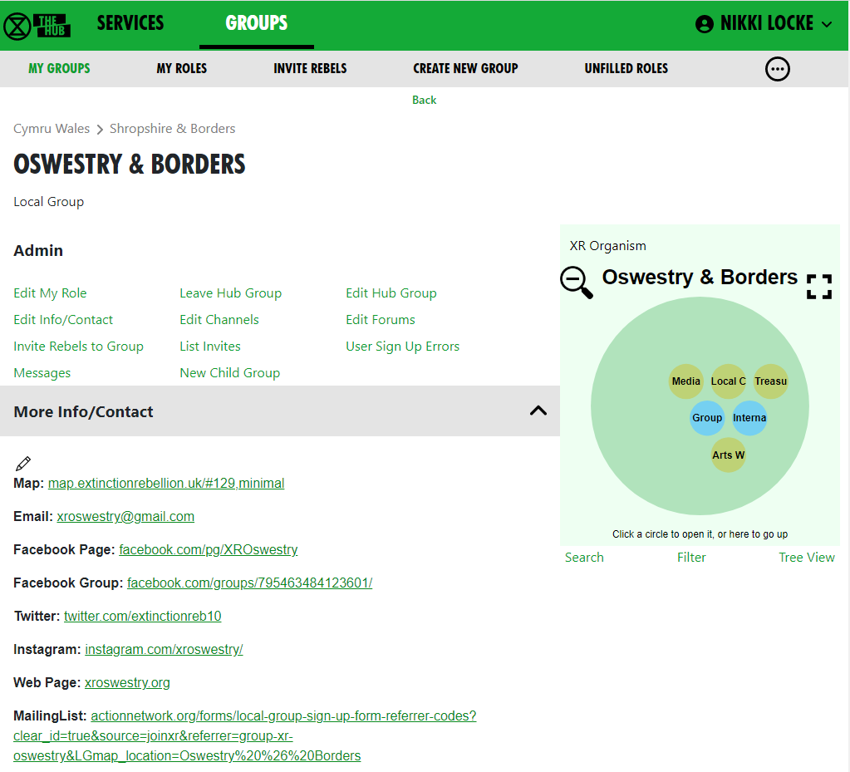The width and height of the screenshot is (850, 772).
Task: Click Filter below the organism chart
Action: [x=691, y=558]
